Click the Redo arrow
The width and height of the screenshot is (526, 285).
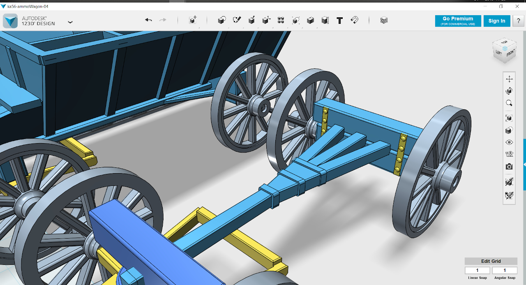click(x=163, y=20)
